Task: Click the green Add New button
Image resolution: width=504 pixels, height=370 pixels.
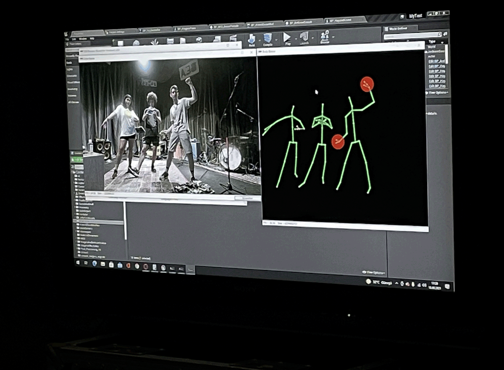Action: click(x=77, y=160)
